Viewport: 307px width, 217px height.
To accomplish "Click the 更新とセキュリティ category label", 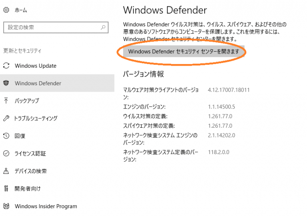I will point(22,51).
